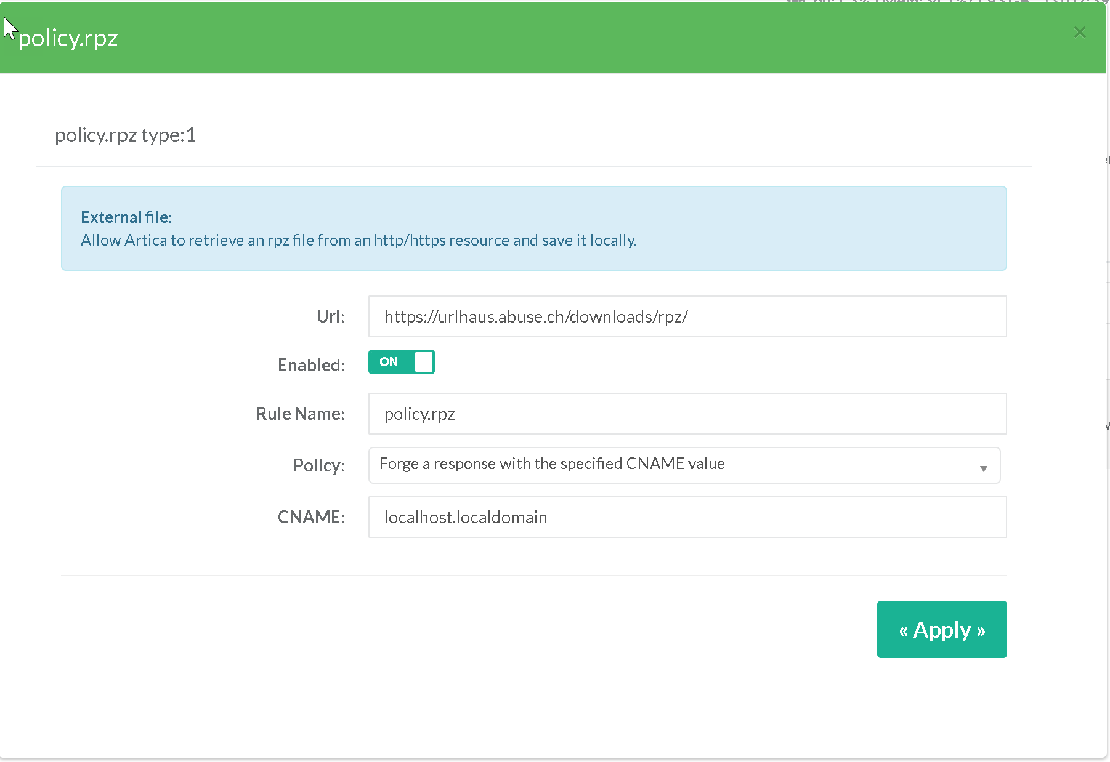The width and height of the screenshot is (1110, 762).
Task: Click the "Enabled:" label
Action: (x=311, y=365)
